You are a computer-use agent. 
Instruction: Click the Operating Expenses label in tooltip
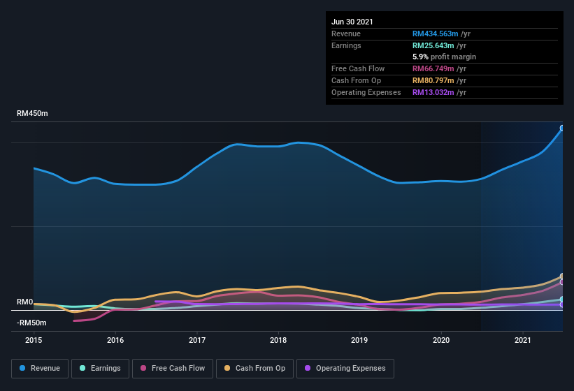[366, 92]
